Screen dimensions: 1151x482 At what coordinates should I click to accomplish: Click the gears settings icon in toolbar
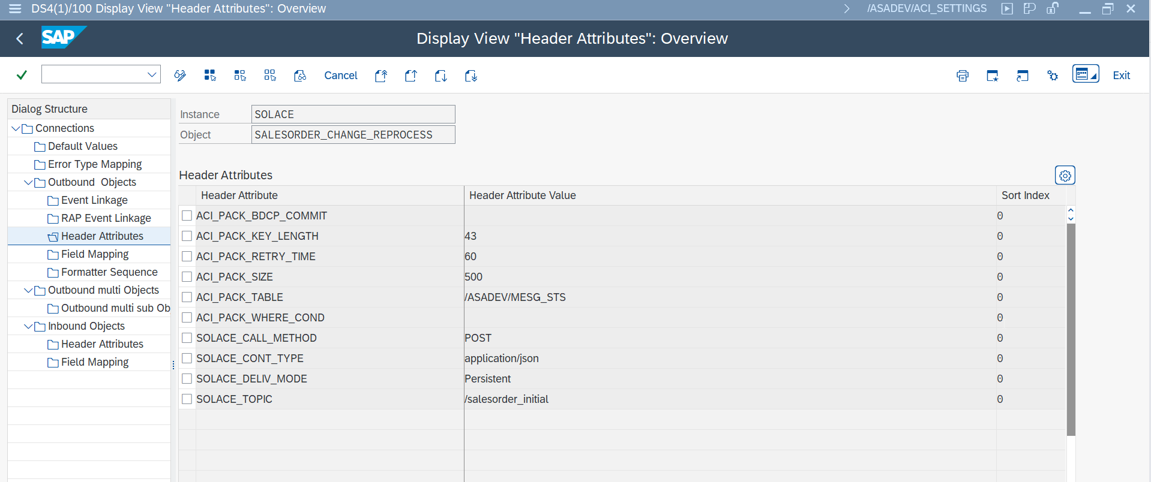pos(1053,76)
